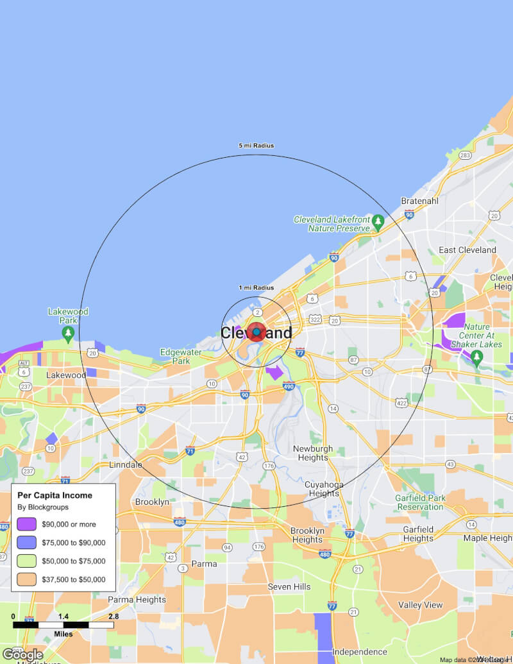Select the Route 422 road shield

tap(401, 403)
